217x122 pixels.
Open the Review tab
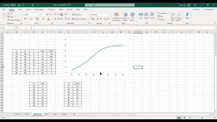click(70, 9)
